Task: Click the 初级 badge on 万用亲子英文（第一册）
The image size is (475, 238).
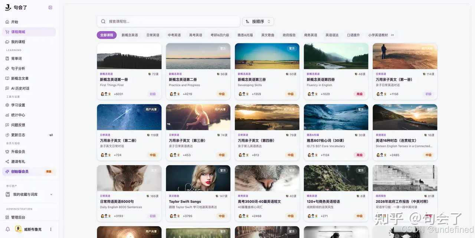Action: (x=429, y=94)
